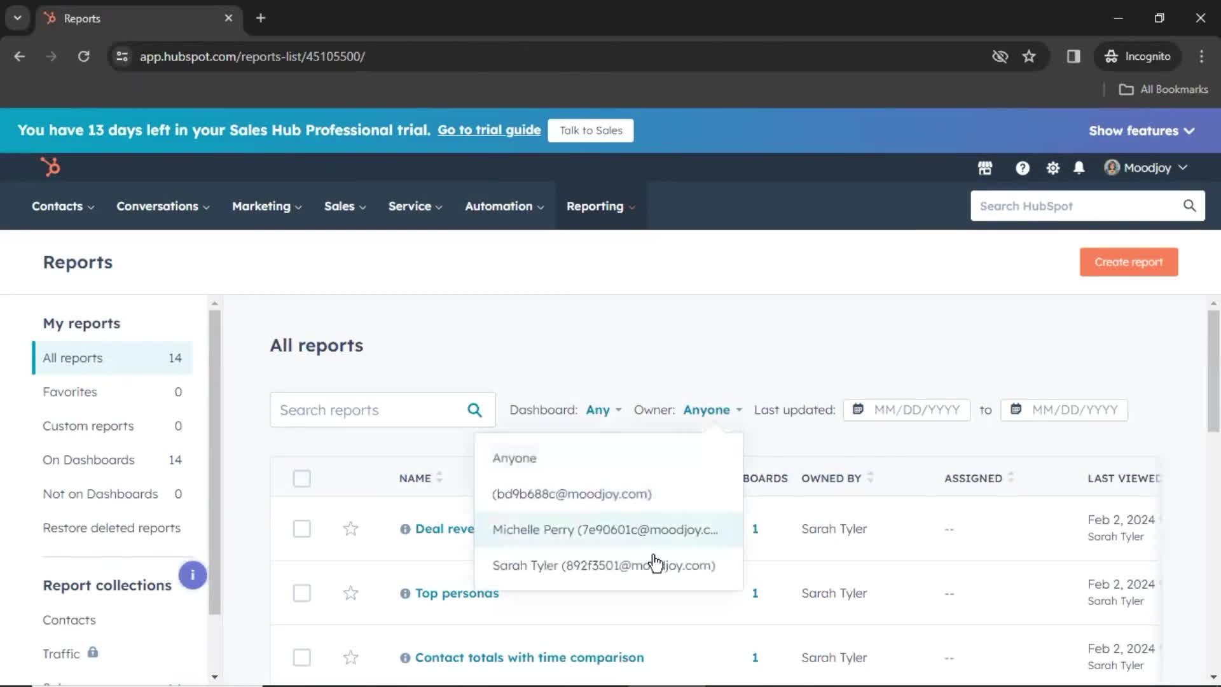Open the Dashboard Any filter dropdown
The height and width of the screenshot is (687, 1221).
604,410
